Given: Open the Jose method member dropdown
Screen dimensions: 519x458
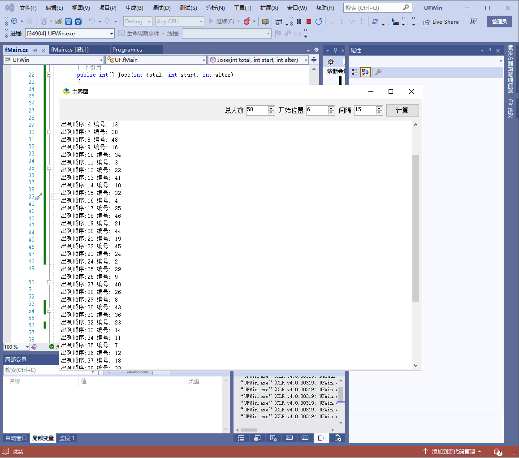Looking at the screenshot, I should [258, 60].
